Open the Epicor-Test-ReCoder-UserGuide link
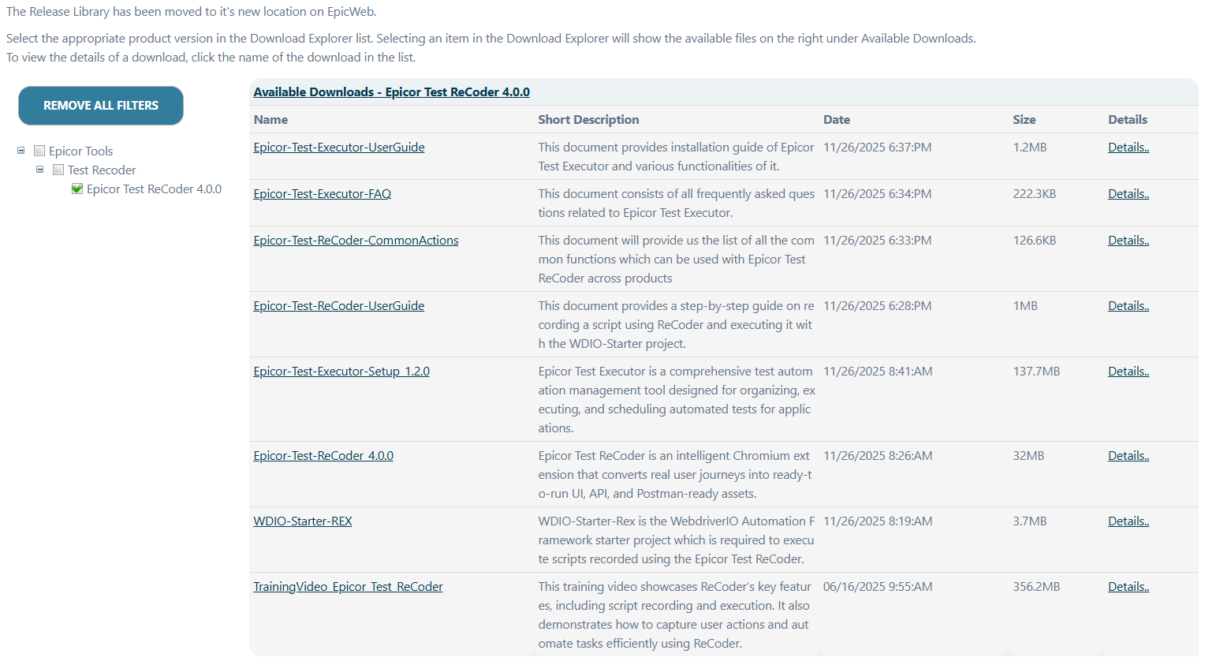The width and height of the screenshot is (1205, 665). (x=338, y=306)
